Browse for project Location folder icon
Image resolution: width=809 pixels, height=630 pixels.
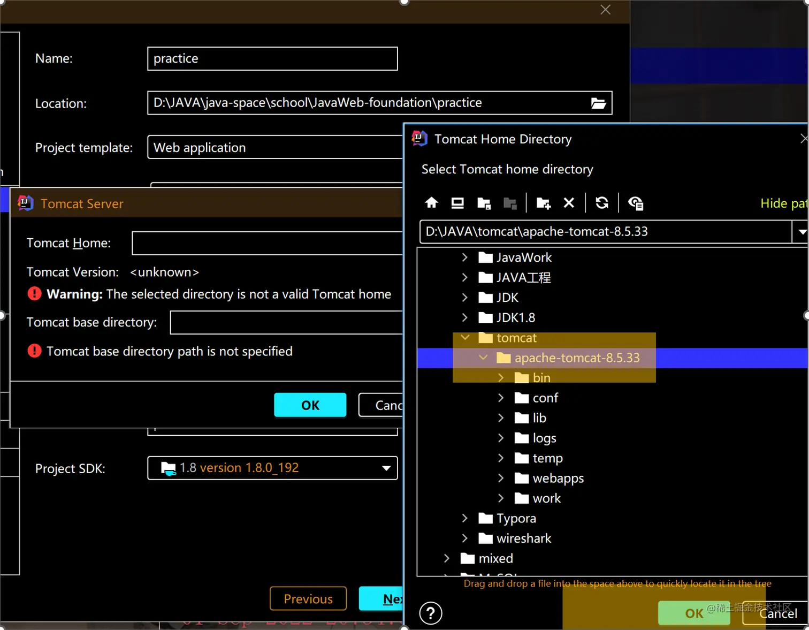tap(598, 103)
